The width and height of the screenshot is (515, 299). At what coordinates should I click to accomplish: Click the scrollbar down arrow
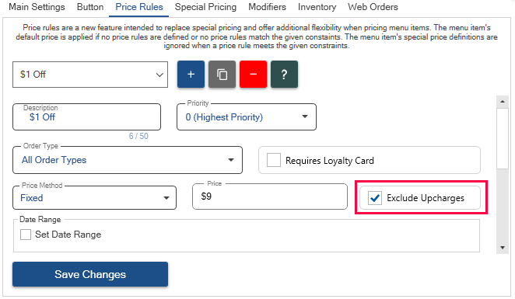pos(503,248)
